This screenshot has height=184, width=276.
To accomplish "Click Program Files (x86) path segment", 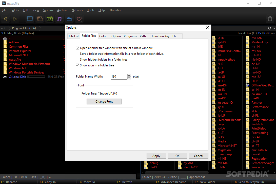I will point(24,28).
